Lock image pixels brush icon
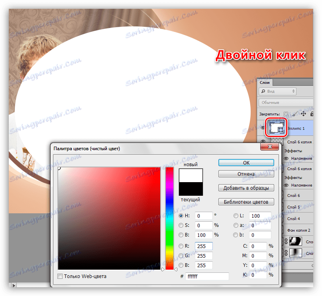Viewport: 322px width, 296px height. 295,114
